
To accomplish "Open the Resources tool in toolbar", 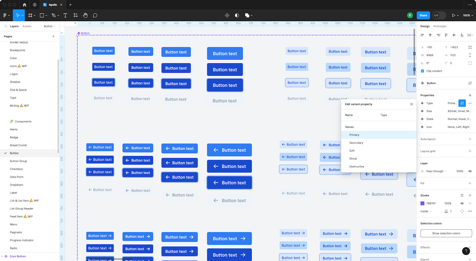I will [x=75, y=15].
